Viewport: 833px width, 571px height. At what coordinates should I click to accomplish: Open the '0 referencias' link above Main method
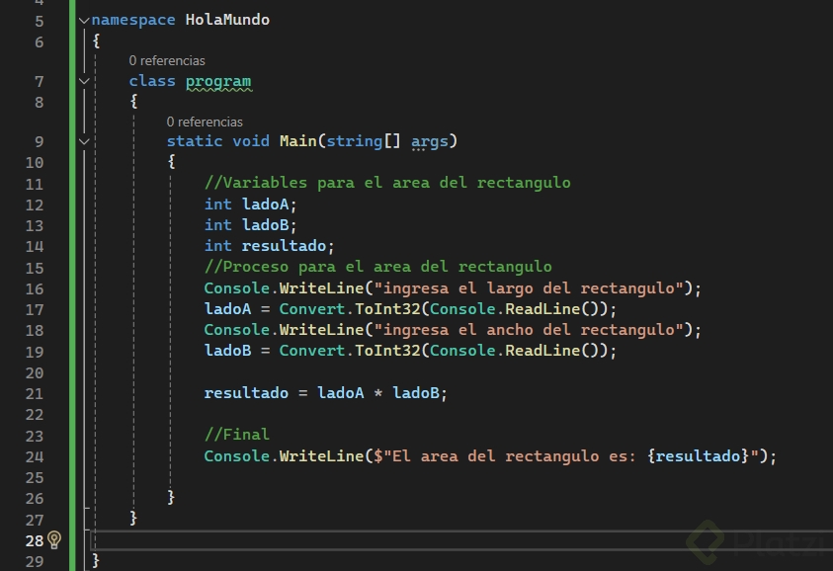pyautogui.click(x=205, y=122)
